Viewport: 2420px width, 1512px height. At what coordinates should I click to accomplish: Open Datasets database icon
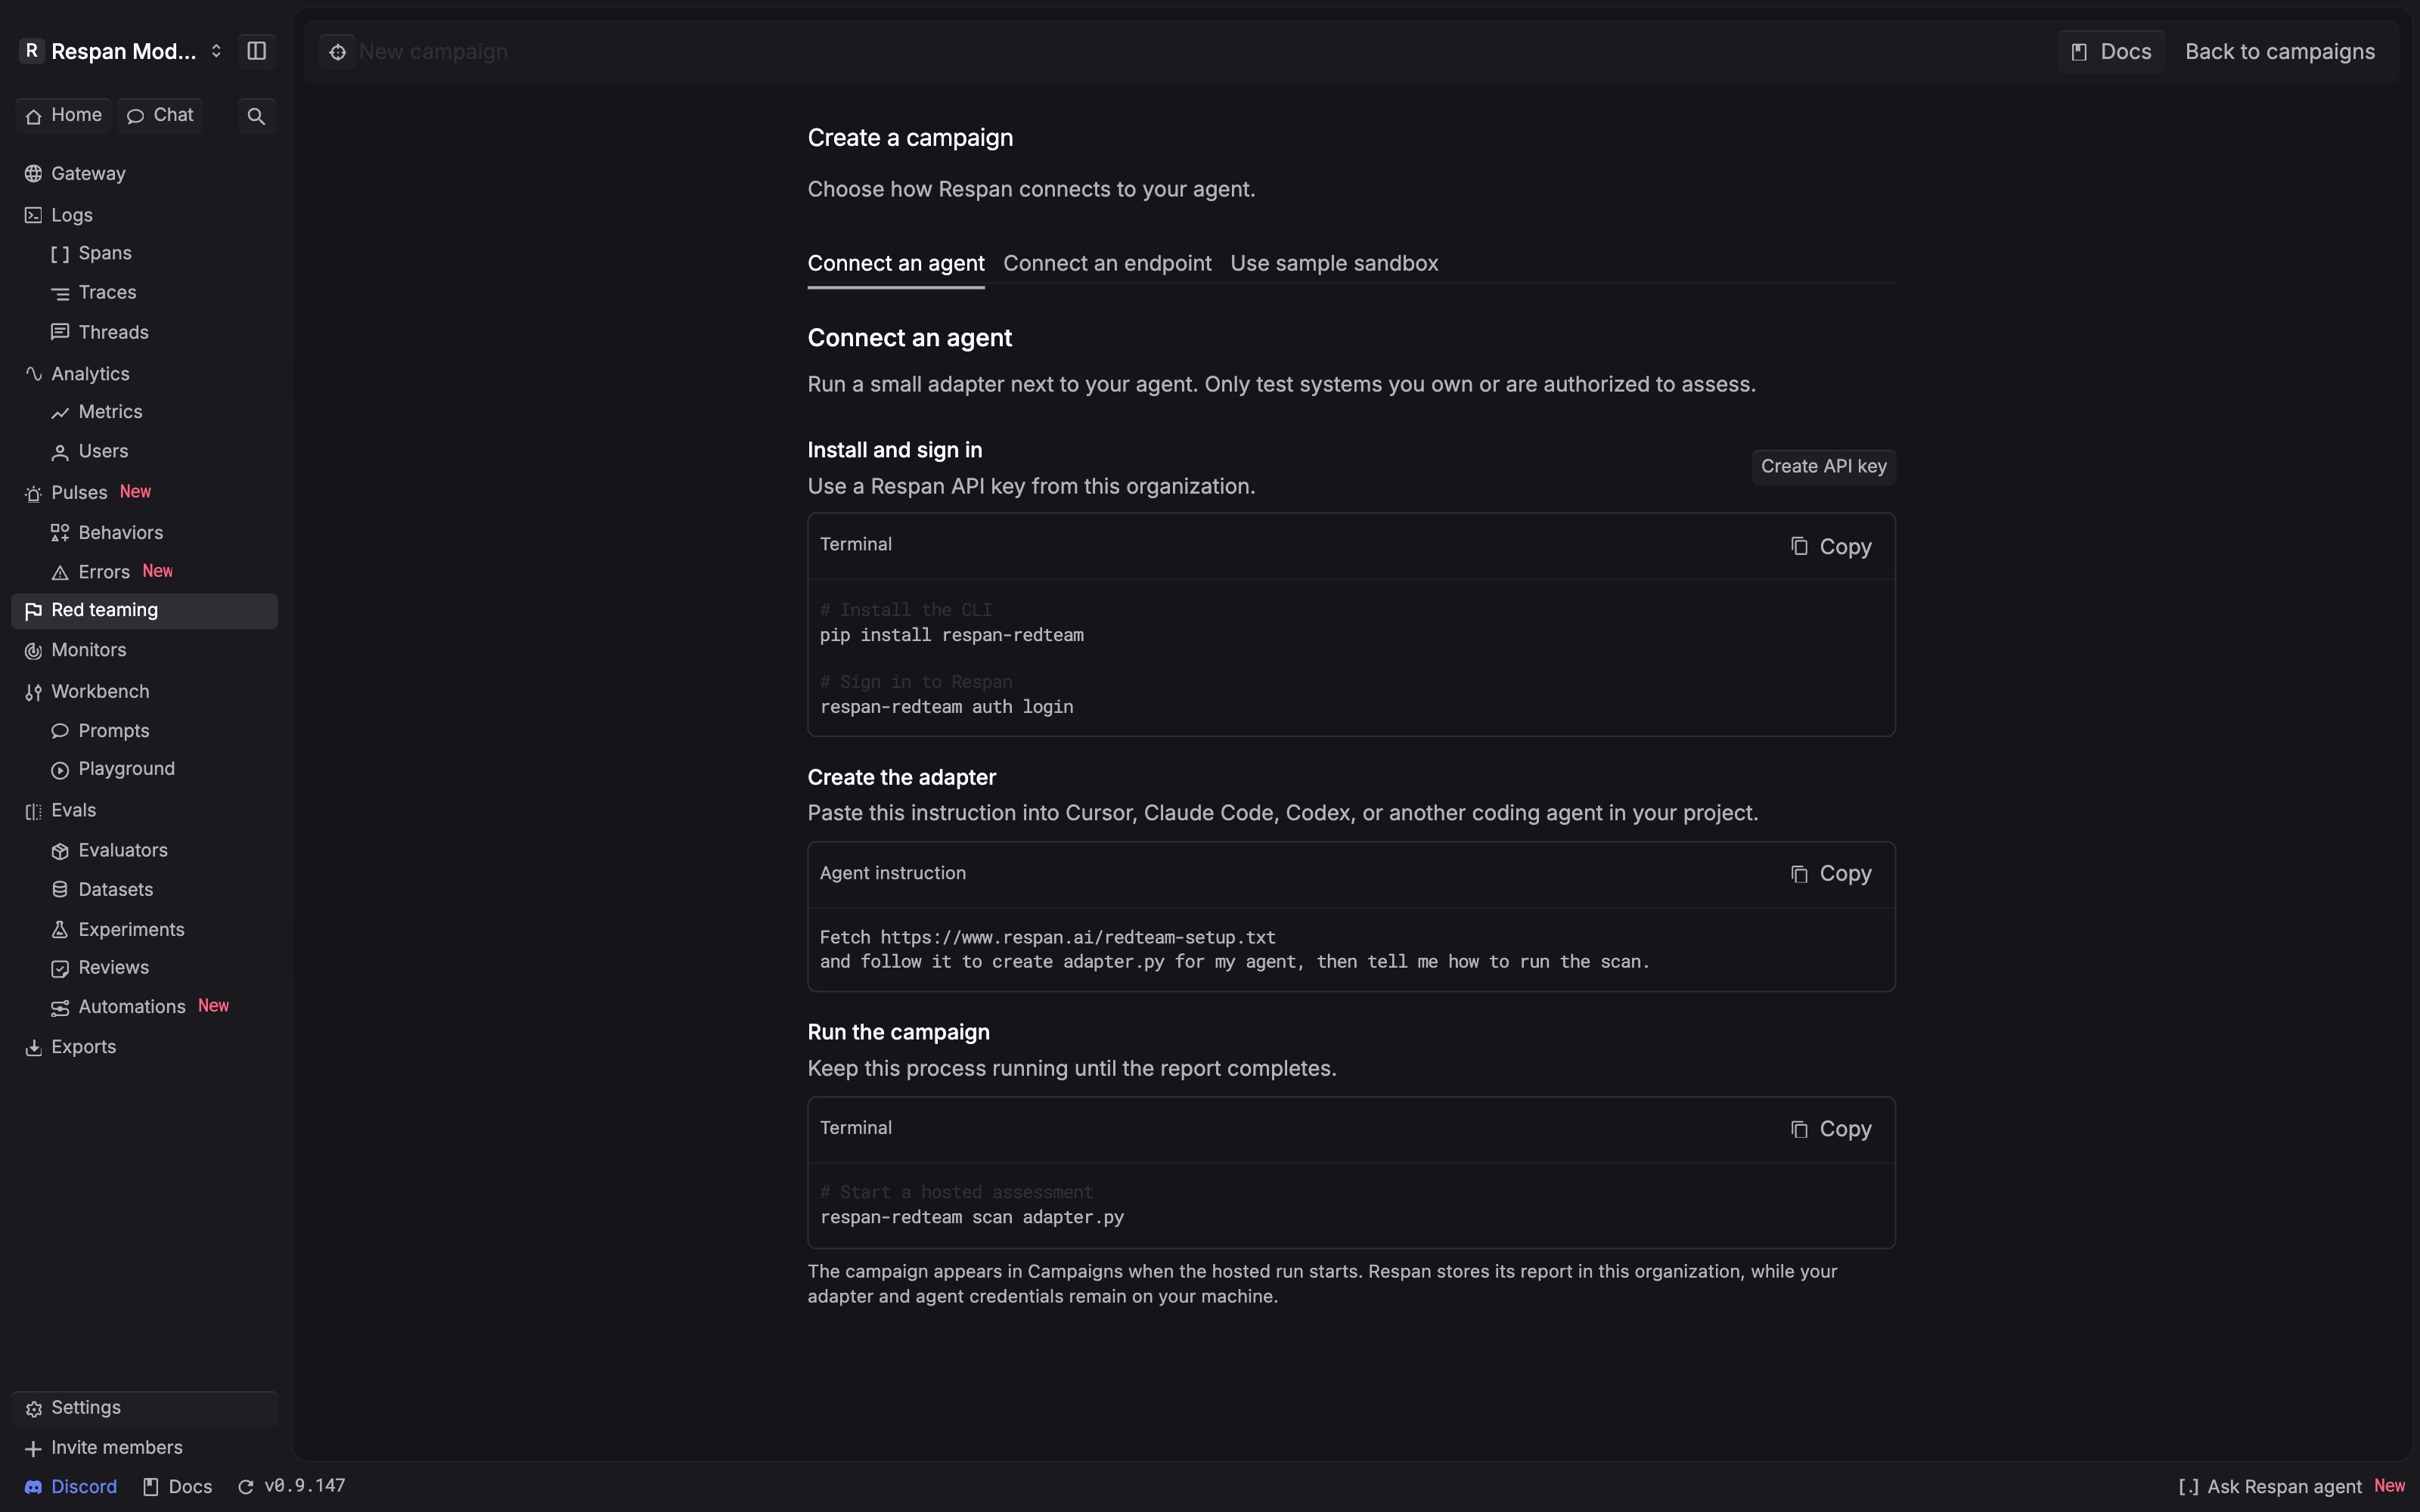[60, 890]
